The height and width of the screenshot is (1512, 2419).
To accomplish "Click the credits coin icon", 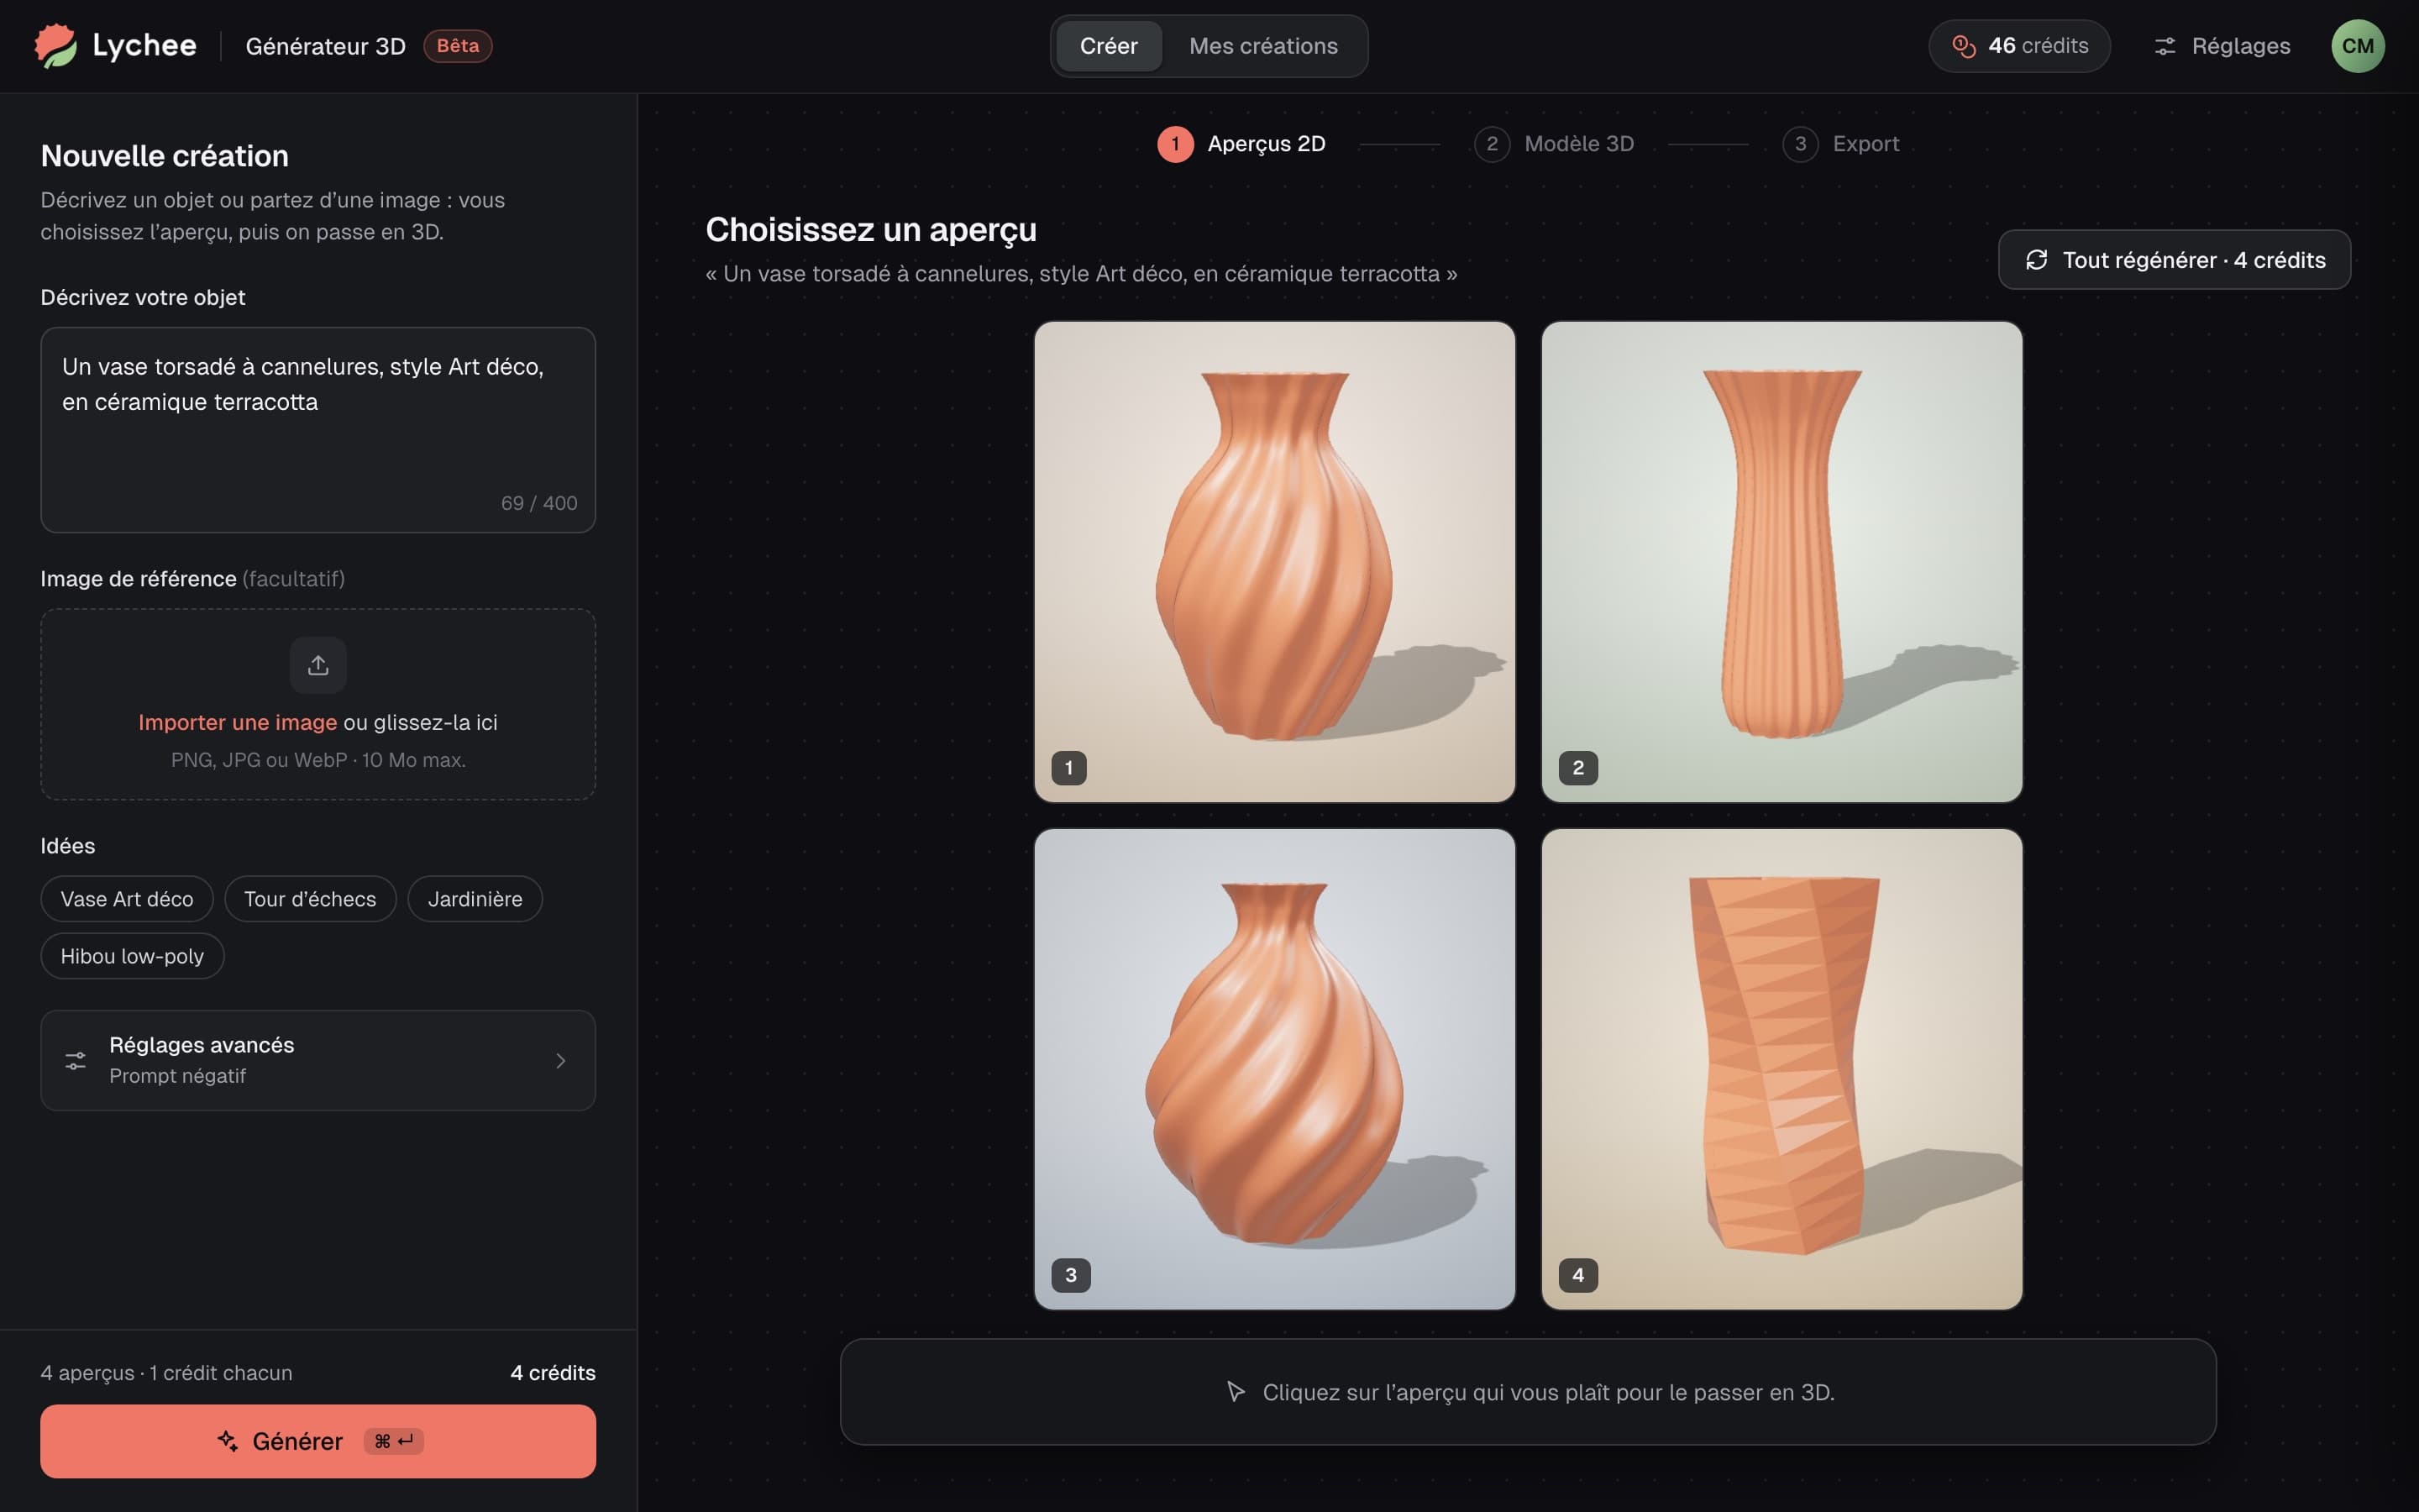I will (1963, 46).
